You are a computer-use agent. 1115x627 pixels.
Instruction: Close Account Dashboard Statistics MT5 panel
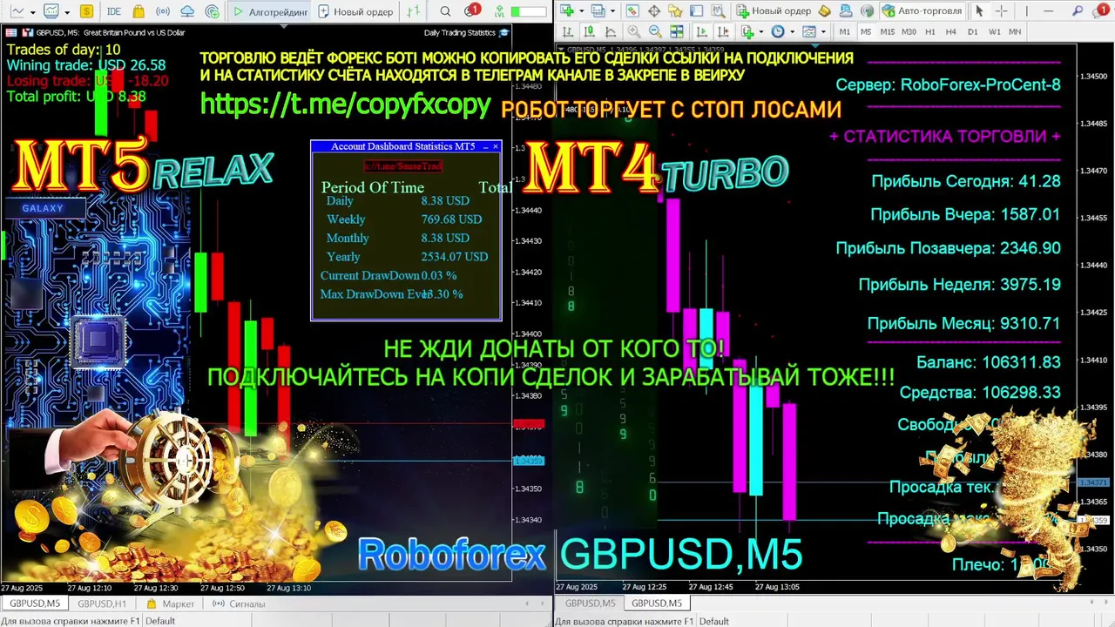click(496, 146)
